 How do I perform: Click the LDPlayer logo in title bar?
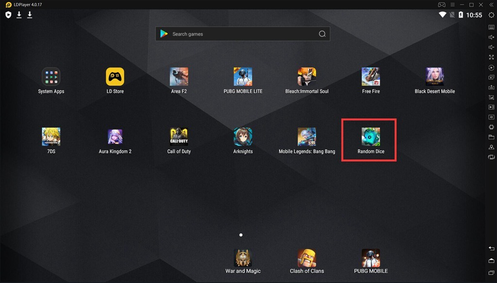point(9,5)
